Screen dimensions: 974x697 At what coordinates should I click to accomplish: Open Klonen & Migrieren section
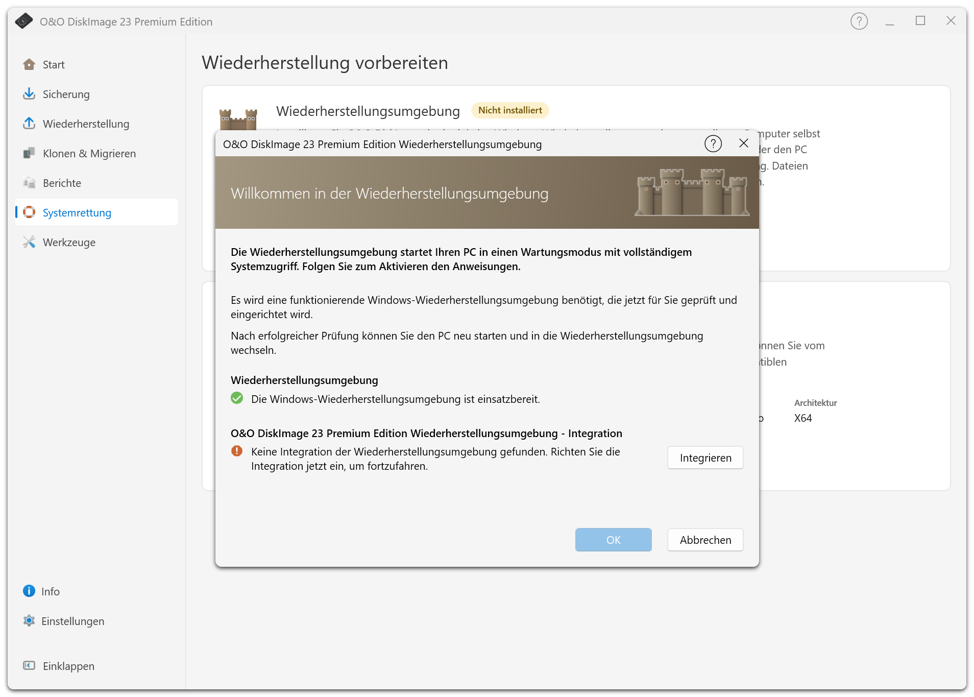[96, 154]
